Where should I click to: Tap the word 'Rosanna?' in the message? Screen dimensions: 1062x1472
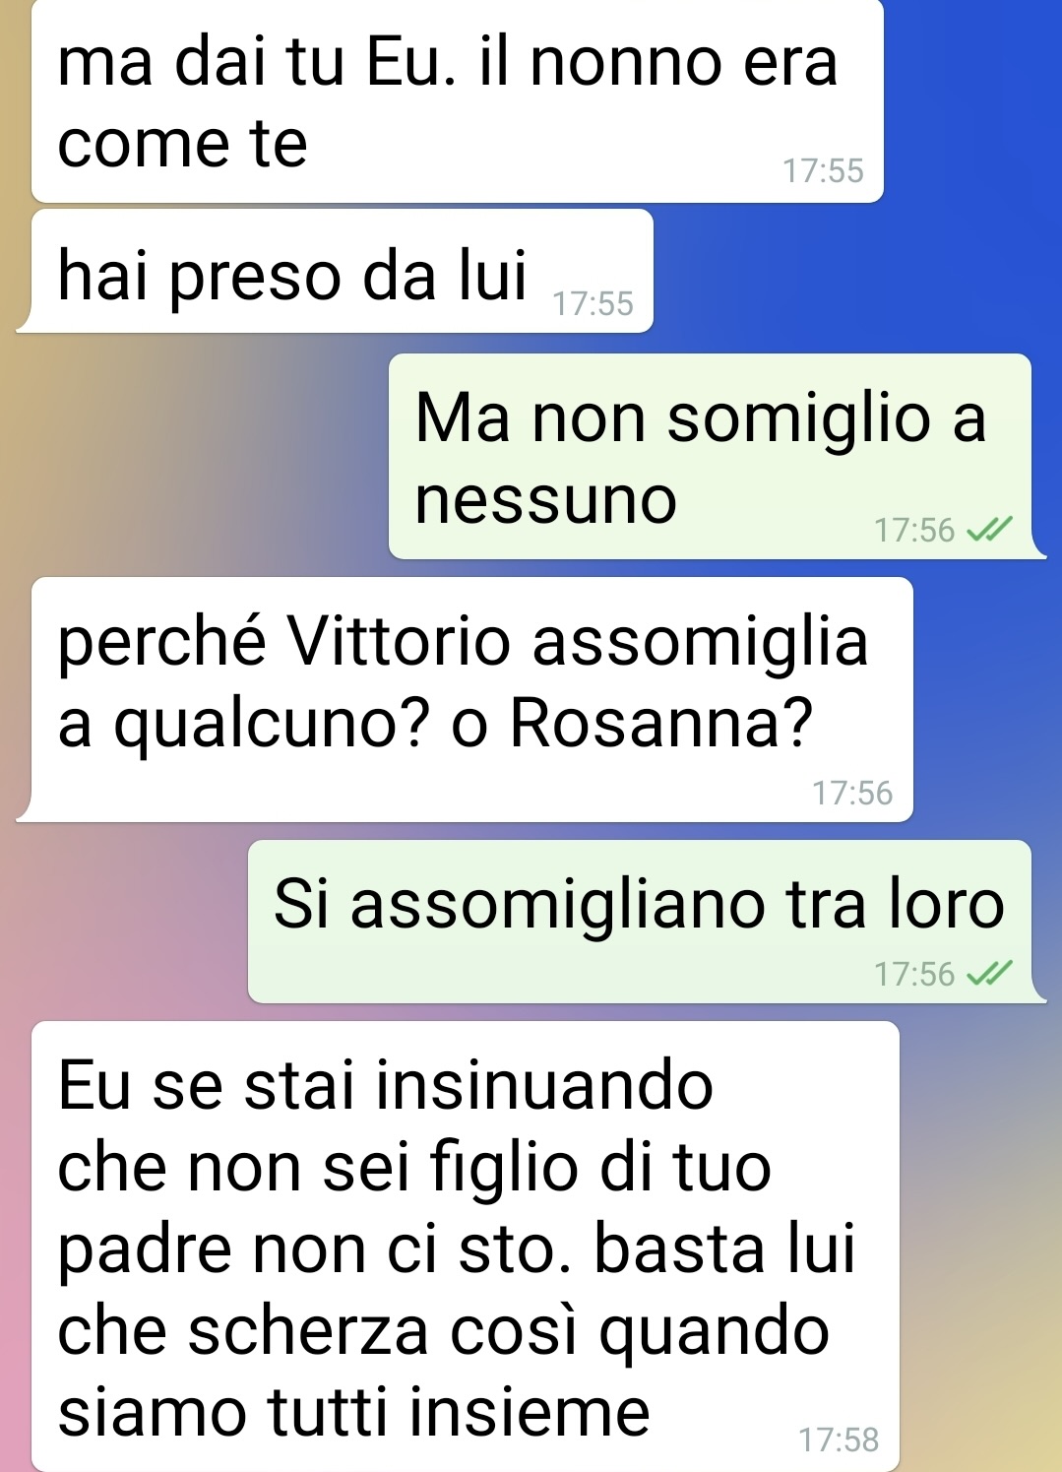click(661, 723)
